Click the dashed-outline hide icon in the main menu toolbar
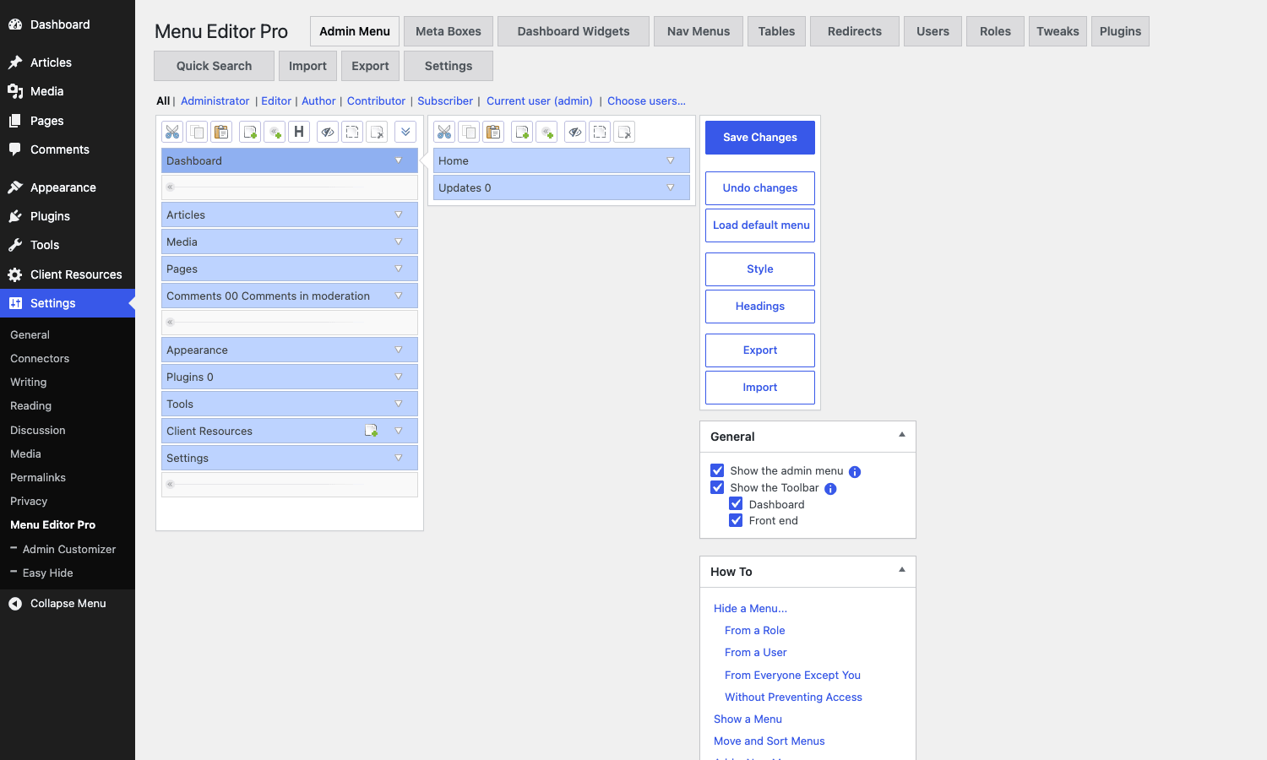 [x=352, y=132]
